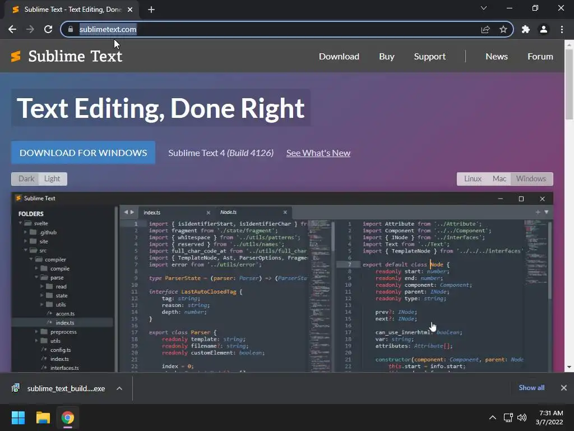Image resolution: width=574 pixels, height=431 pixels.
Task: Open the Buy navigation item
Action: (387, 57)
